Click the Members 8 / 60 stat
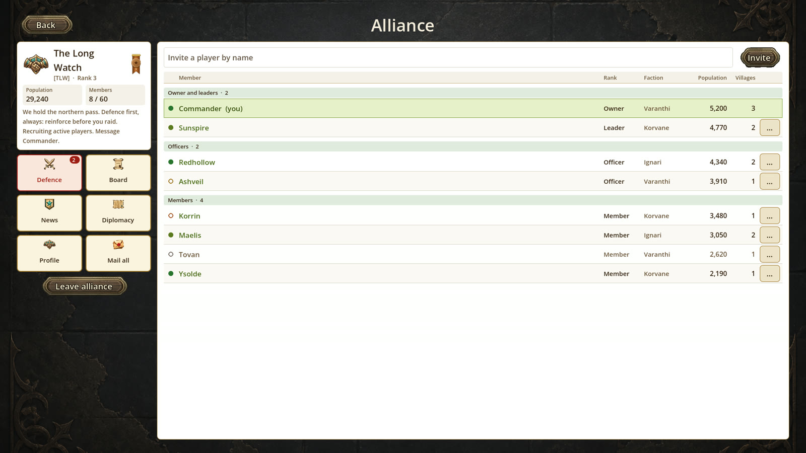 115,95
